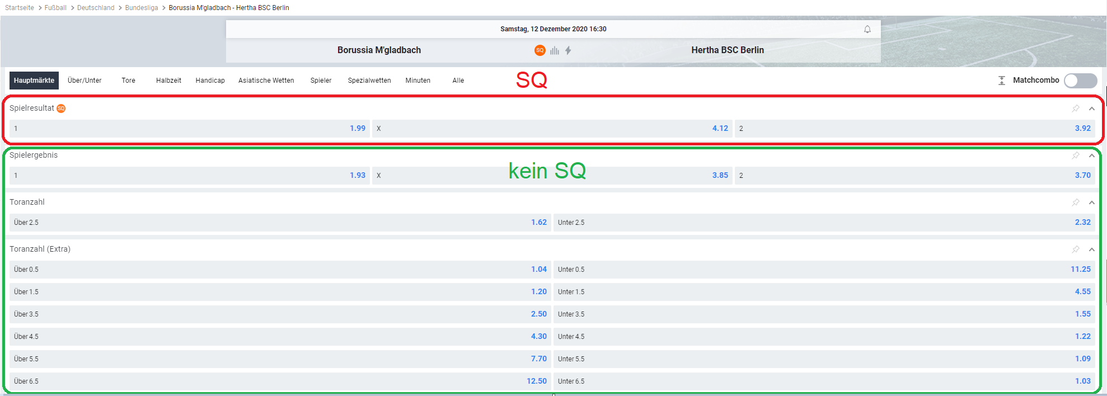Switch to the Spezialwetten tab
Image resolution: width=1107 pixels, height=396 pixels.
coord(369,81)
